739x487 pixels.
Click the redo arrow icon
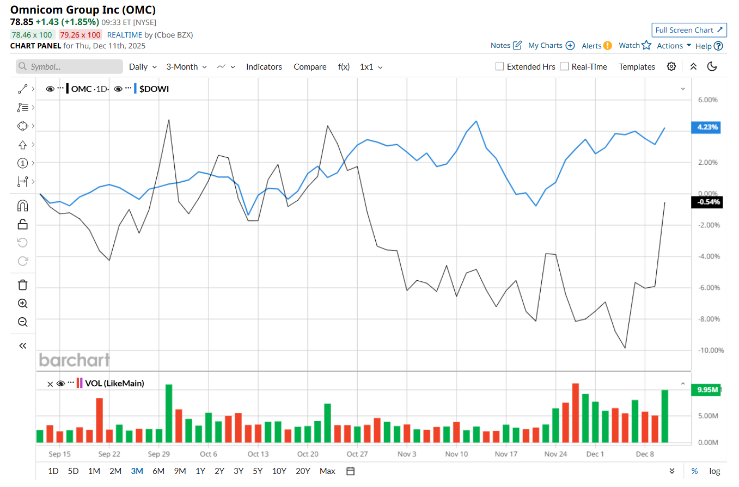(x=22, y=261)
